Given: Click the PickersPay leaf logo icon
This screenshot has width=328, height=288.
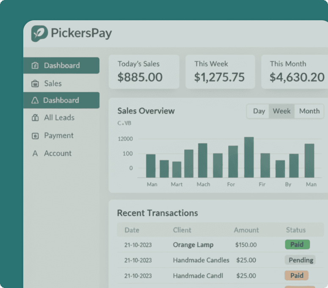Looking at the screenshot, I should [39, 33].
